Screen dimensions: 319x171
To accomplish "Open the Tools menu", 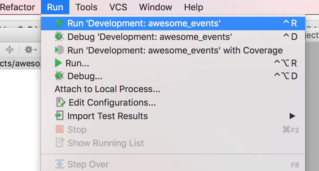I will click(x=86, y=7).
